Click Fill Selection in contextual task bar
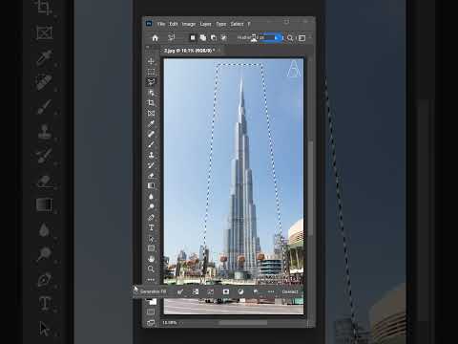 256,291
